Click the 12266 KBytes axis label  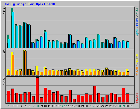click(4, 81)
